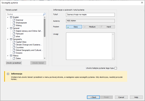Click the Grammar topic page icon
The image size is (145, 101).
point(14,20)
